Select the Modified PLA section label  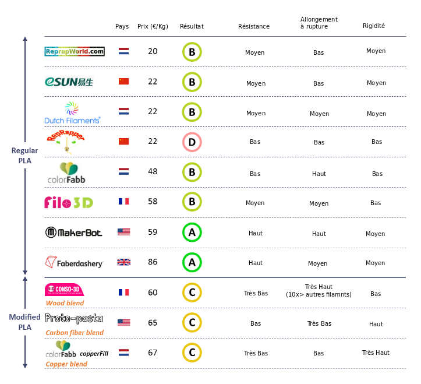[x=24, y=322]
